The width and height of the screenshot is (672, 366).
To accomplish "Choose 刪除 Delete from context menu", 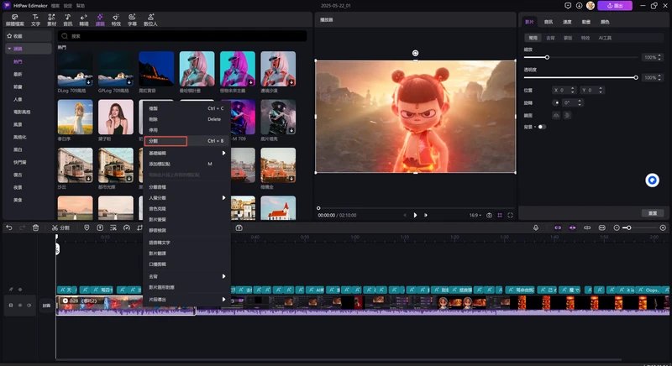I will pos(187,119).
